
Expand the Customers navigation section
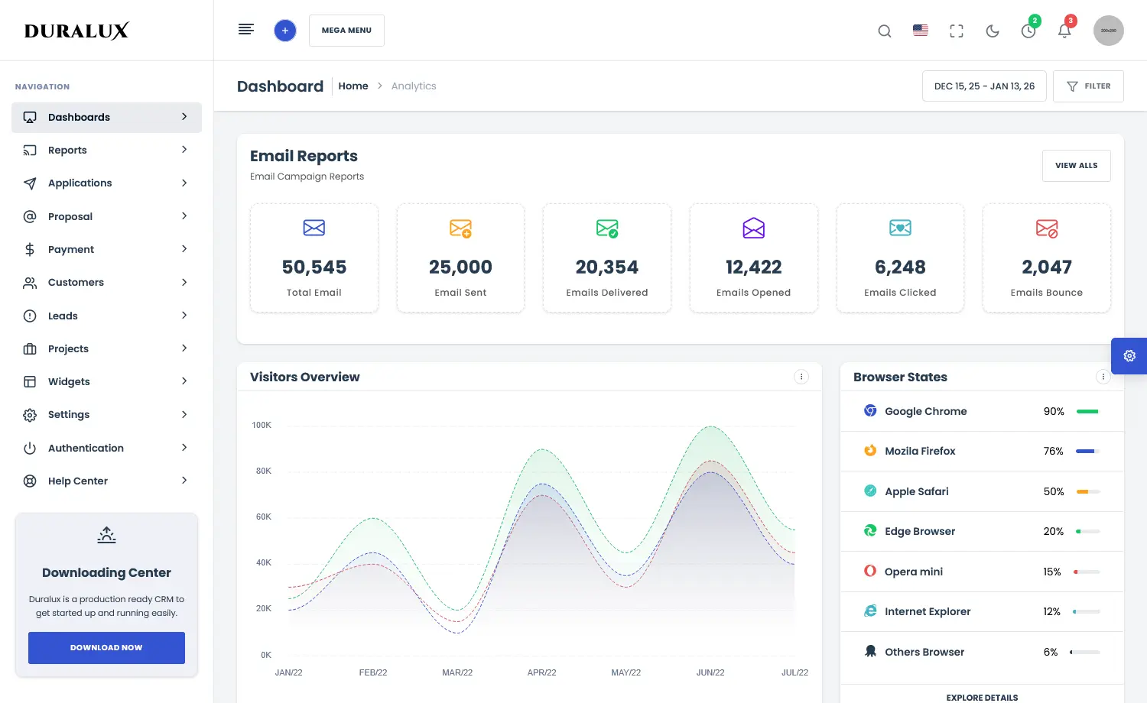click(106, 282)
